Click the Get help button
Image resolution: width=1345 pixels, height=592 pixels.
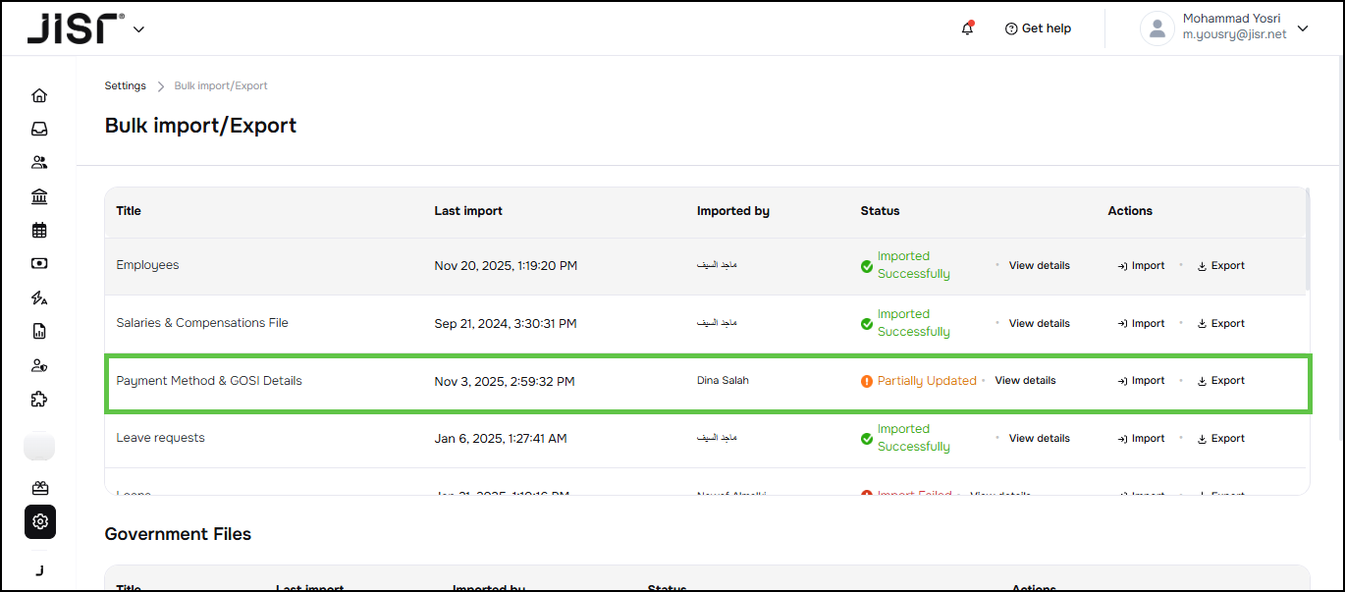coord(1038,28)
